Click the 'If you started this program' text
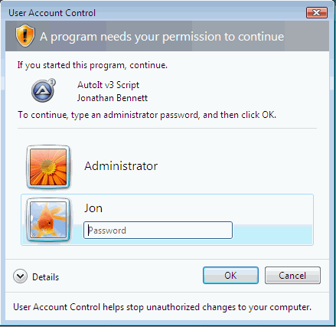 [93, 65]
